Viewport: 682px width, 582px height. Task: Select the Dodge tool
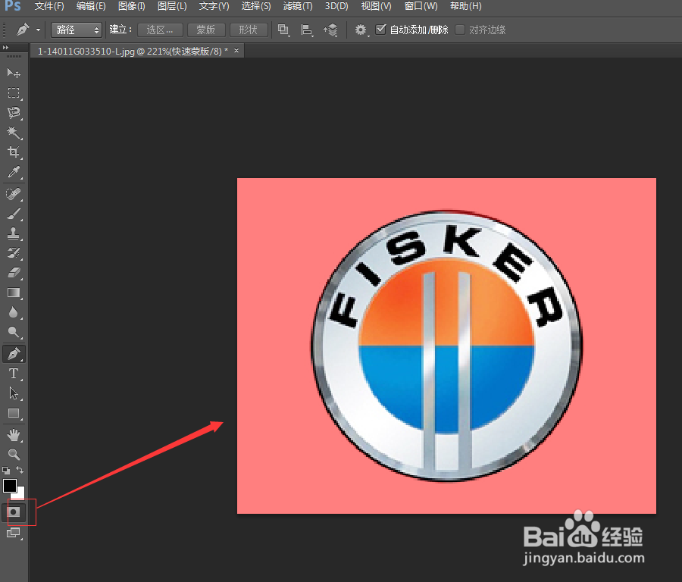click(14, 333)
